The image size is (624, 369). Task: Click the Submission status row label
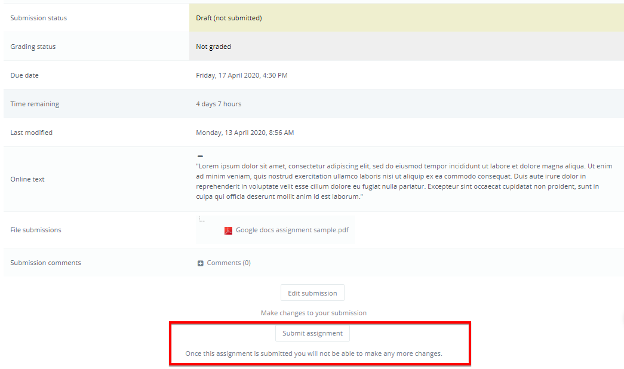coord(39,18)
